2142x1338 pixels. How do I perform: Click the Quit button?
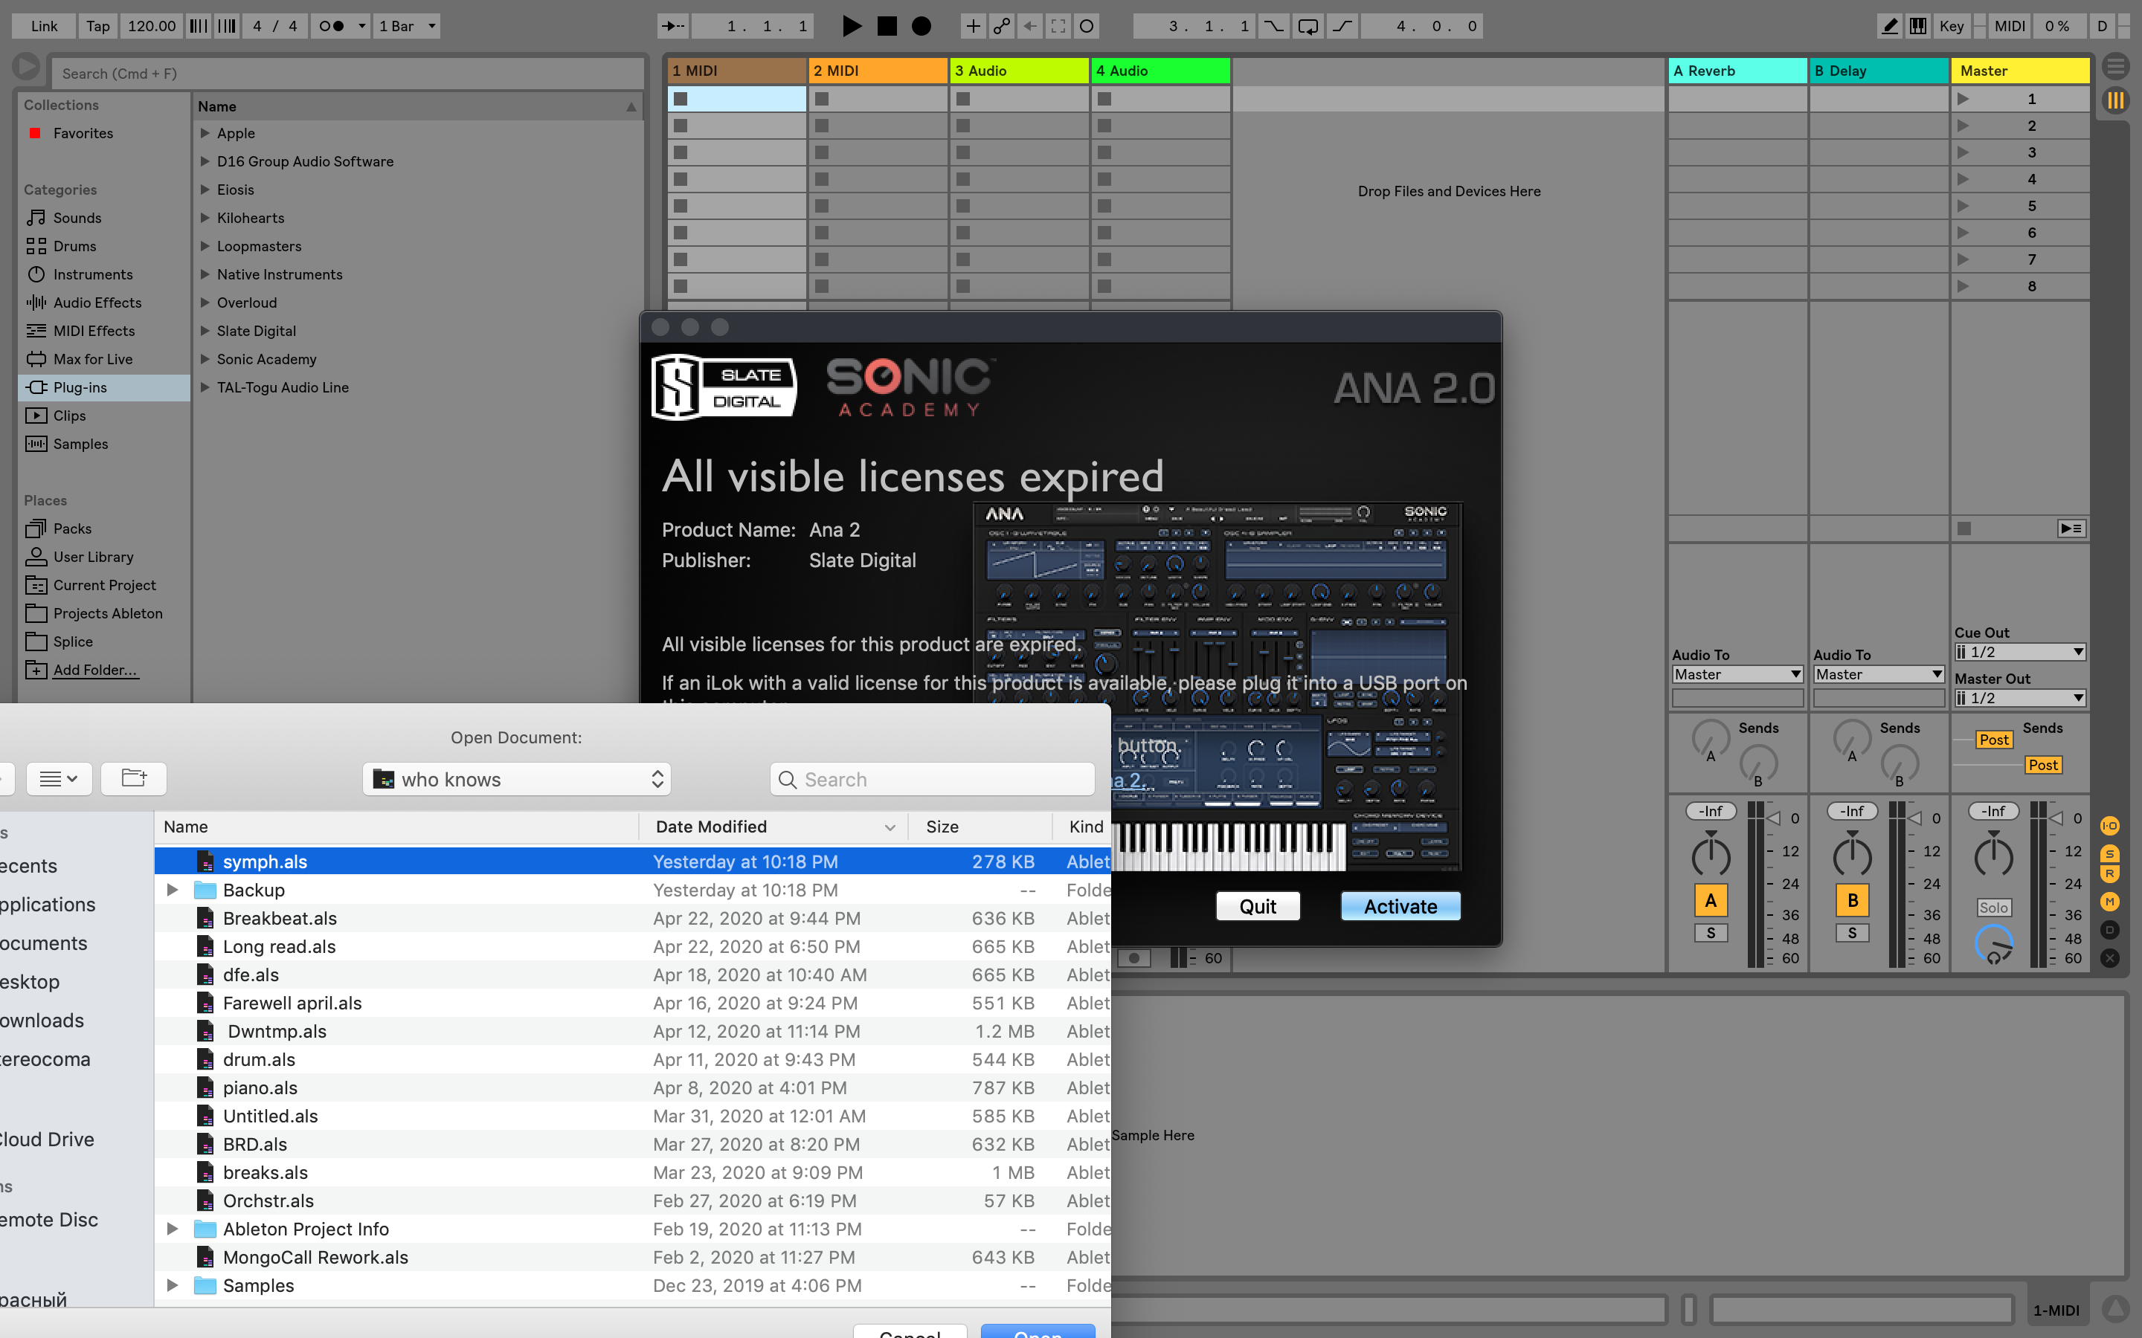(x=1257, y=905)
